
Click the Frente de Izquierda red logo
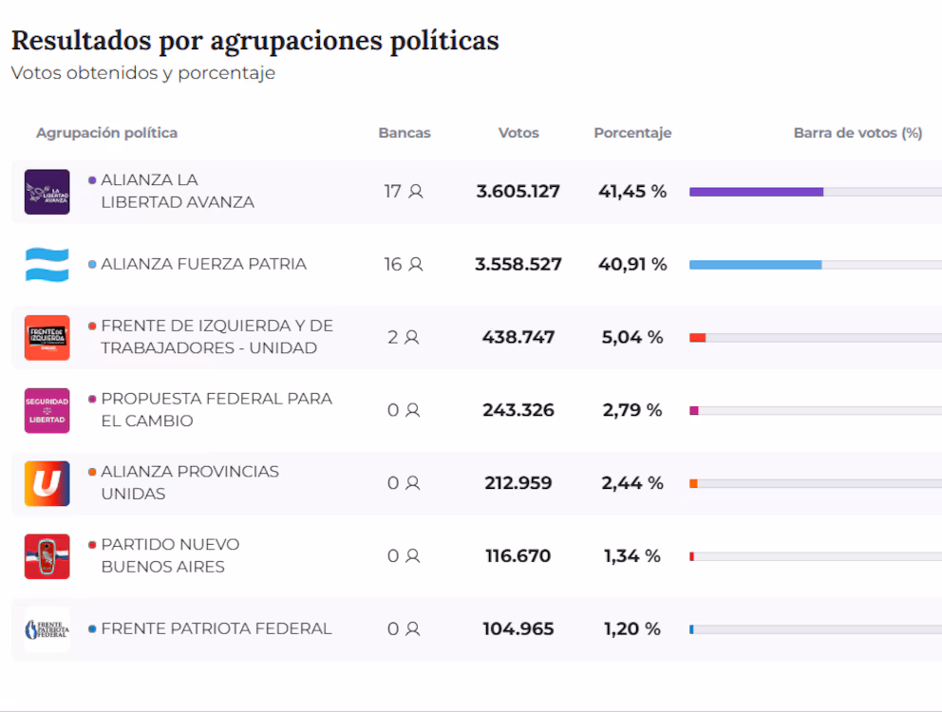tap(47, 338)
